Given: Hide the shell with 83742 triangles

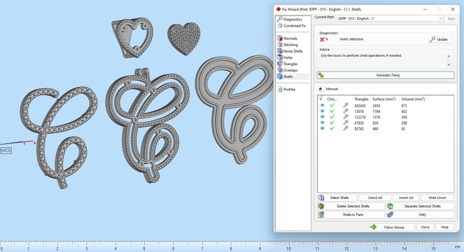Looking at the screenshot, I should (322, 129).
